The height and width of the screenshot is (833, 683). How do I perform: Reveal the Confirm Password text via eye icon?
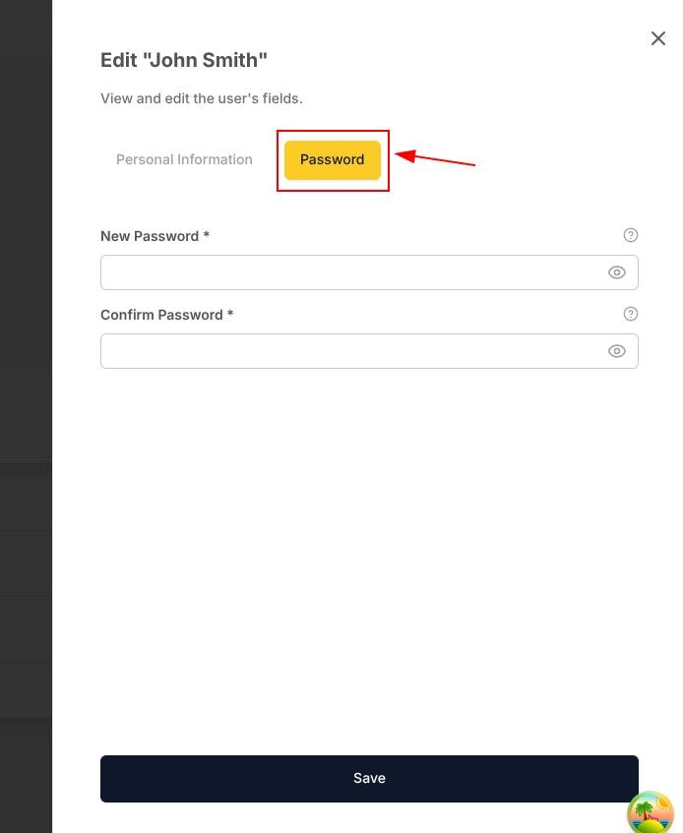pyautogui.click(x=616, y=351)
